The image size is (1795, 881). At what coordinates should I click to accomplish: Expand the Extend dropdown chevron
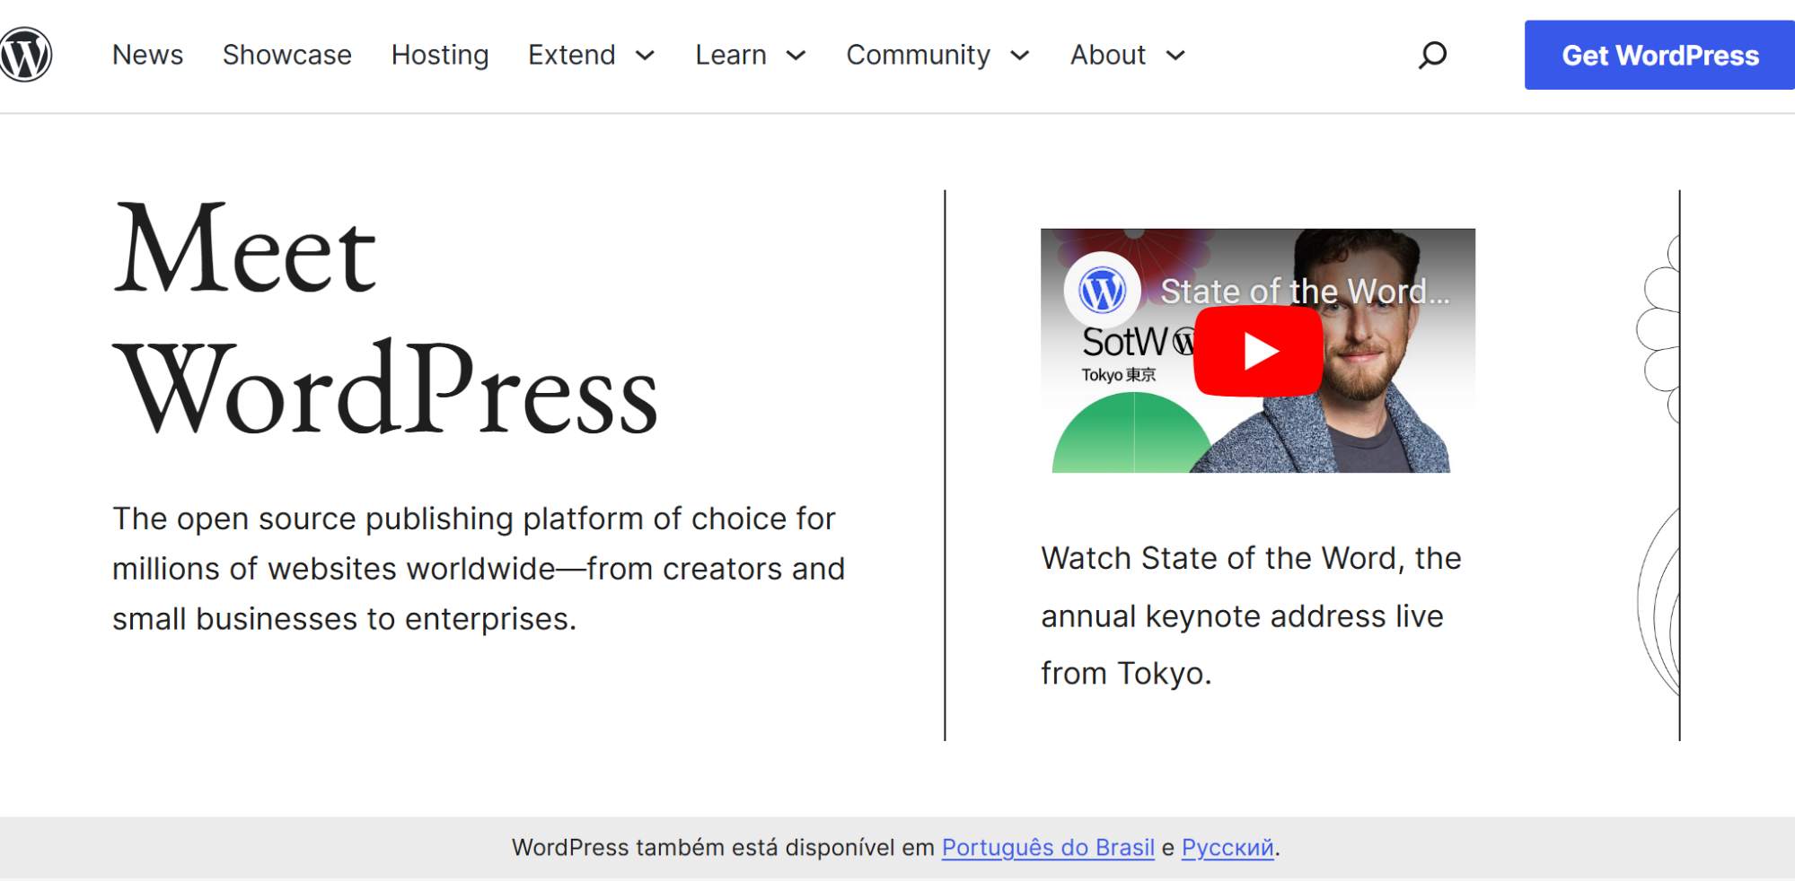645,56
